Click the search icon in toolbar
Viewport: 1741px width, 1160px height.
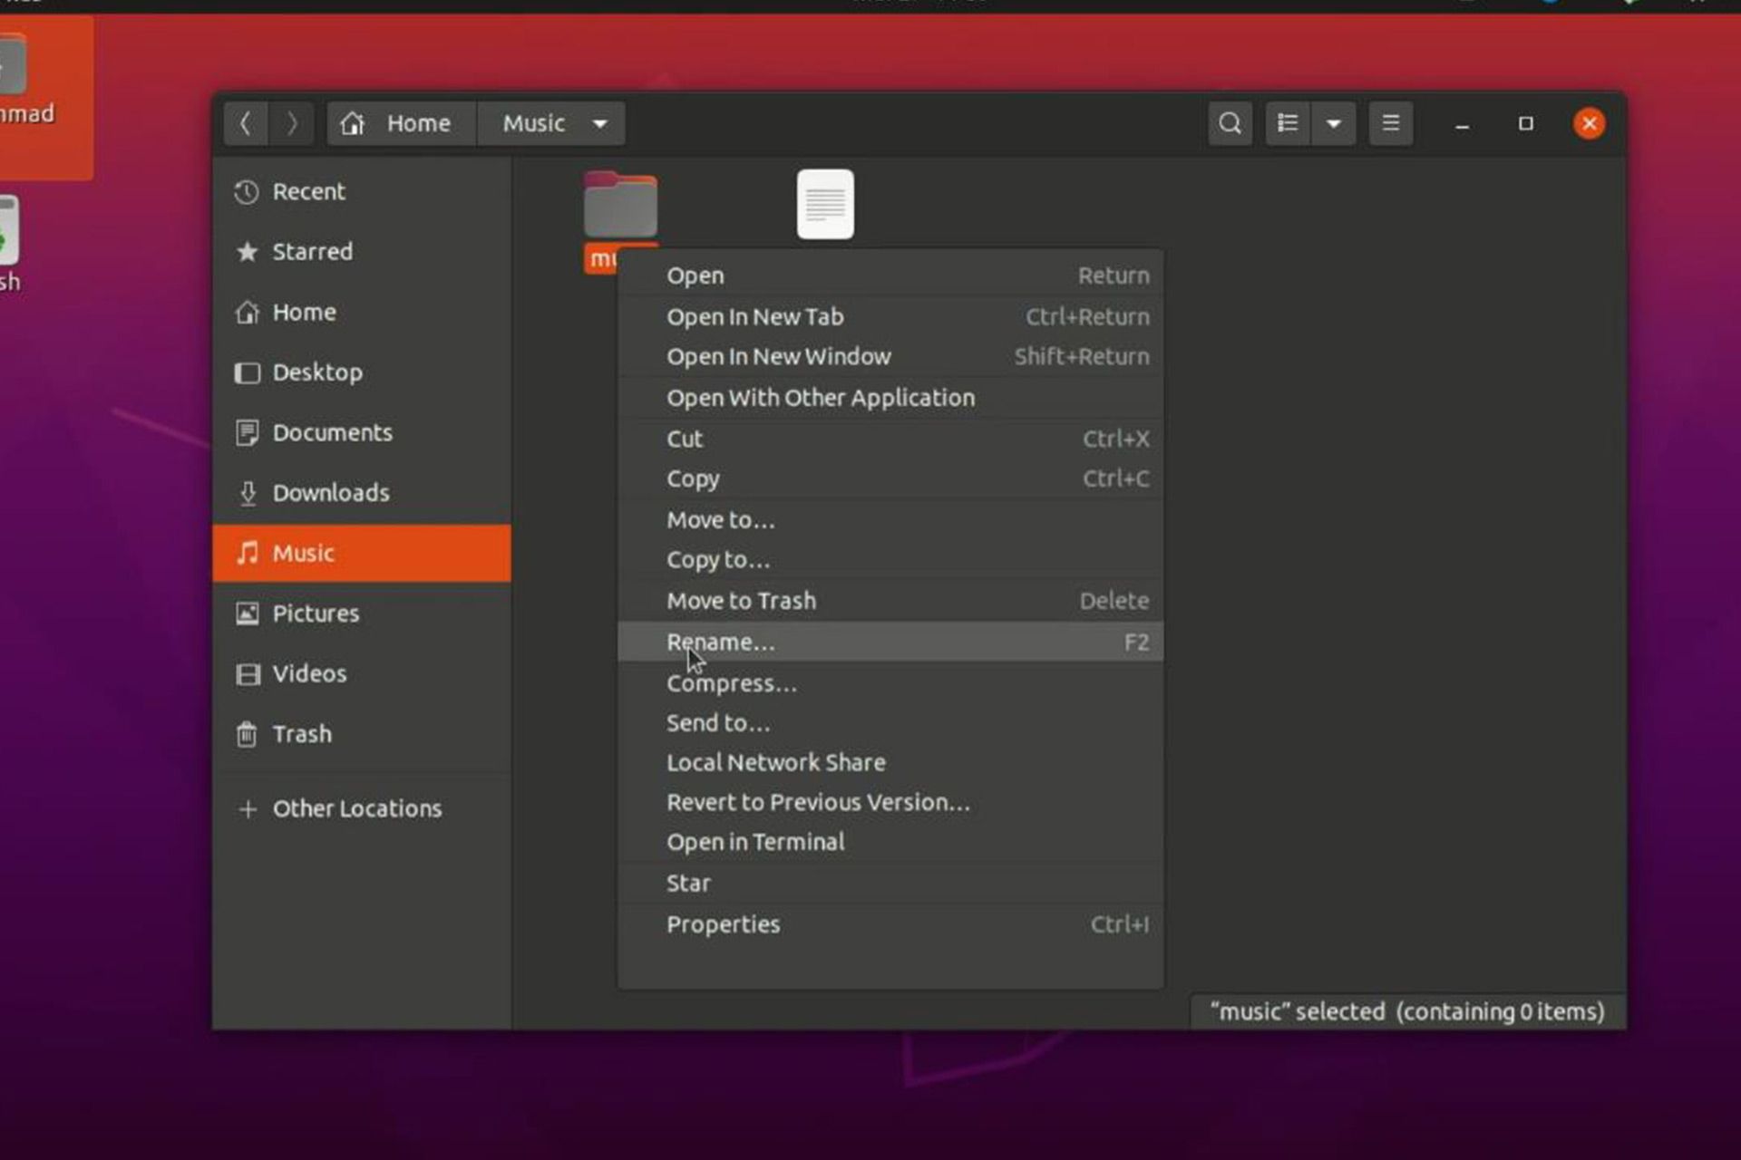coord(1230,121)
